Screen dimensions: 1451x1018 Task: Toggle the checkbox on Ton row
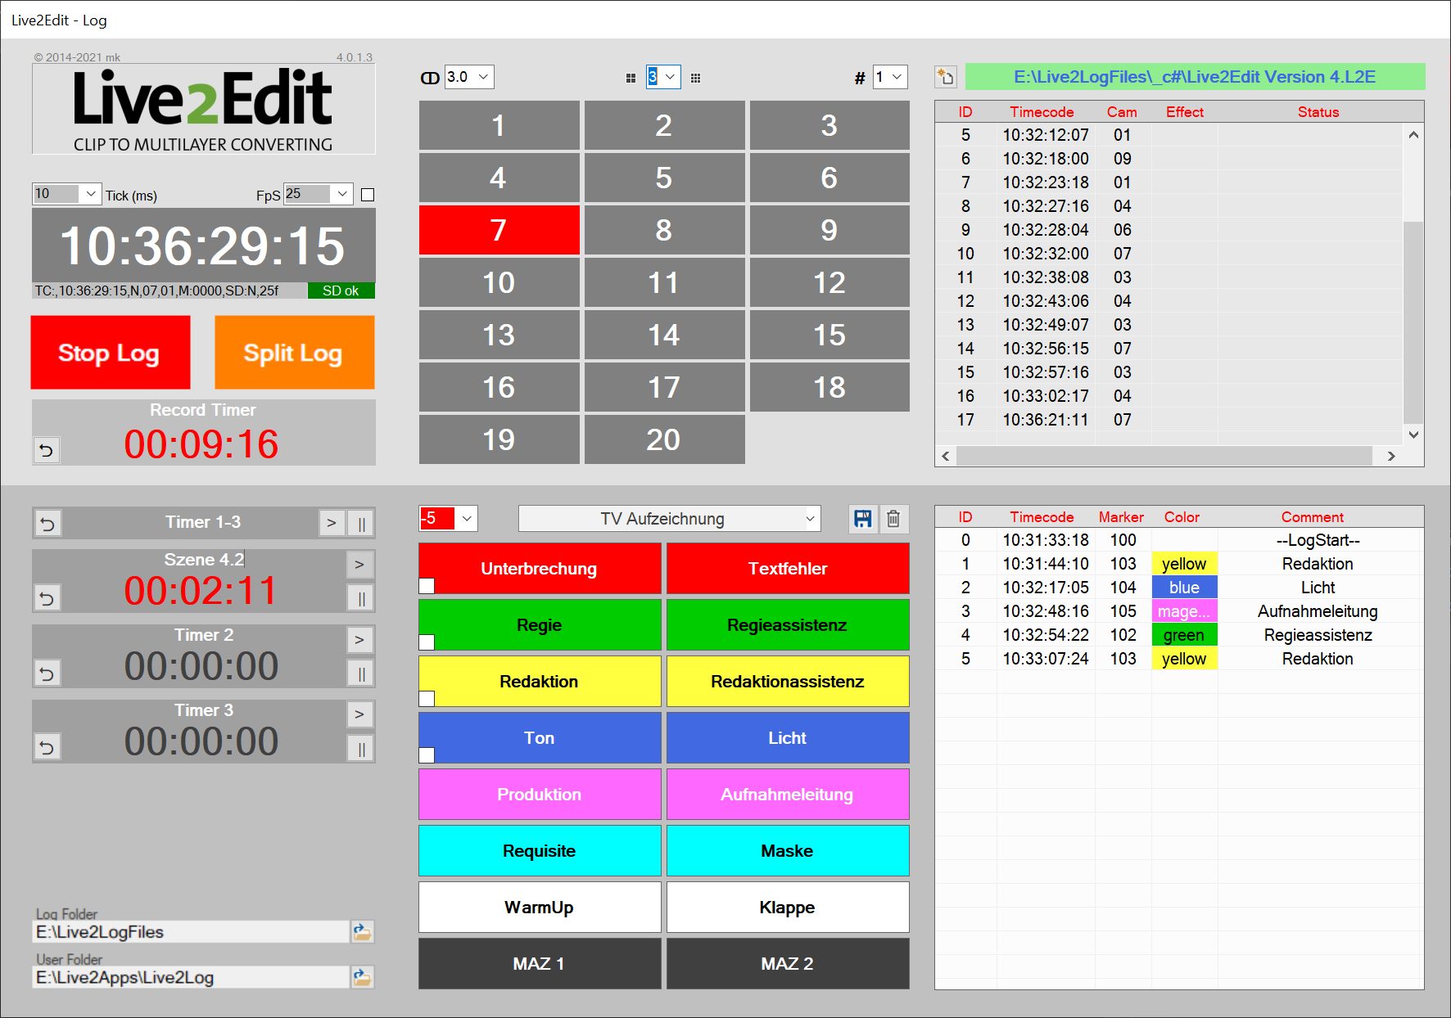(x=427, y=755)
